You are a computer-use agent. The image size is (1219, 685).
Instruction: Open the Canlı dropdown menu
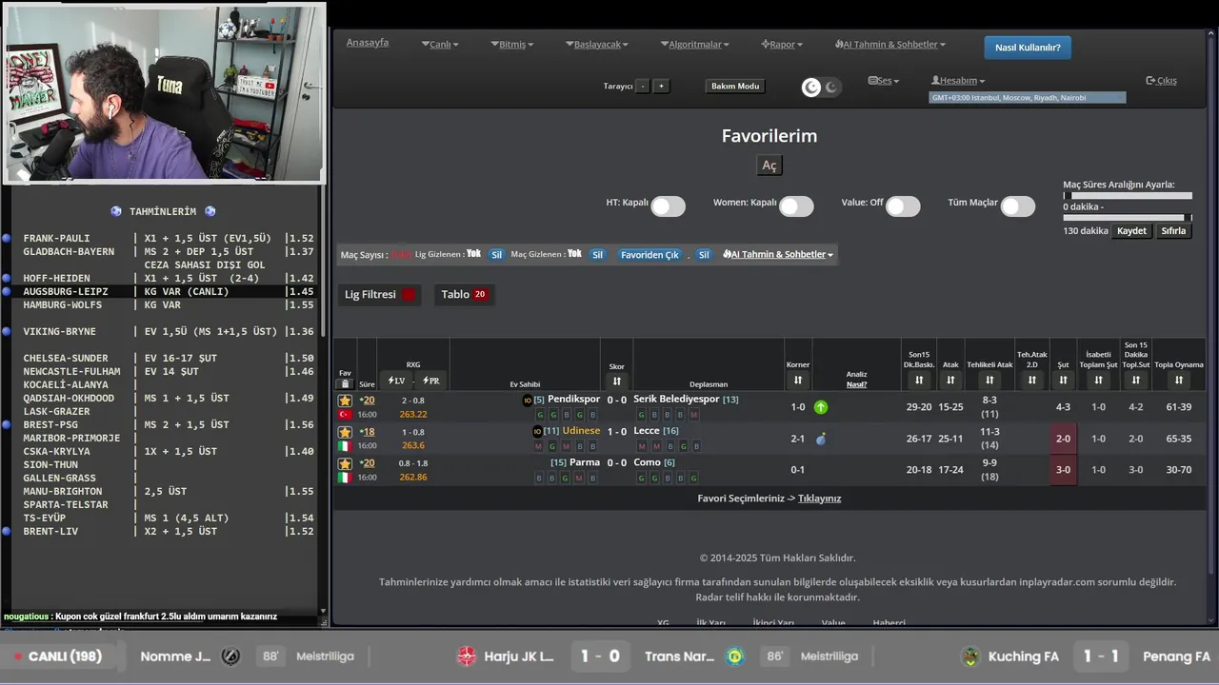tap(440, 45)
